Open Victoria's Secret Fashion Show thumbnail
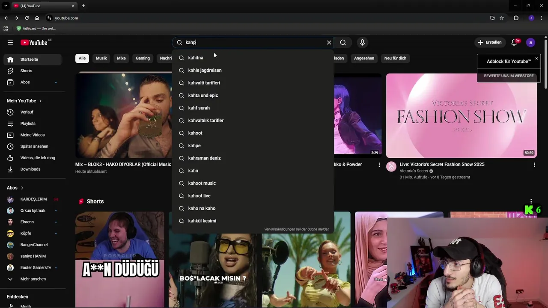 click(461, 115)
